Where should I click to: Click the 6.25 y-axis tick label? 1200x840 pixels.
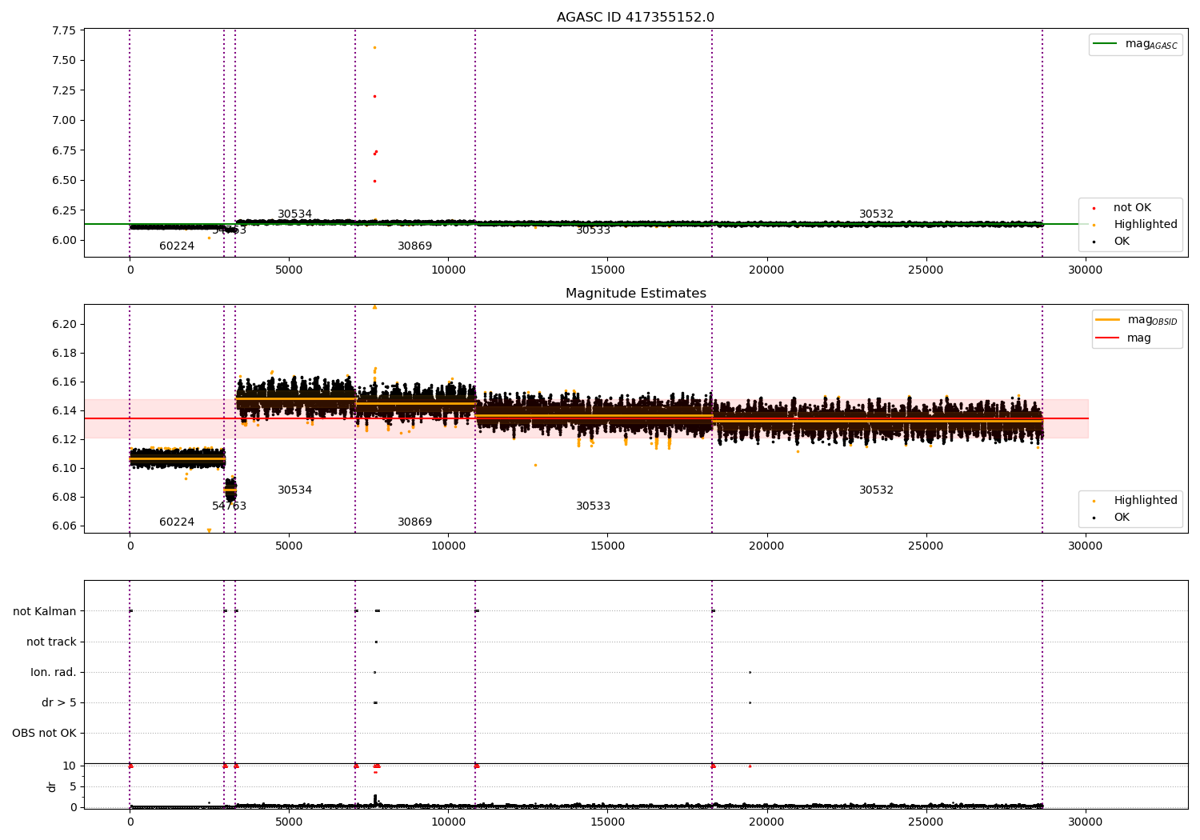click(63, 210)
